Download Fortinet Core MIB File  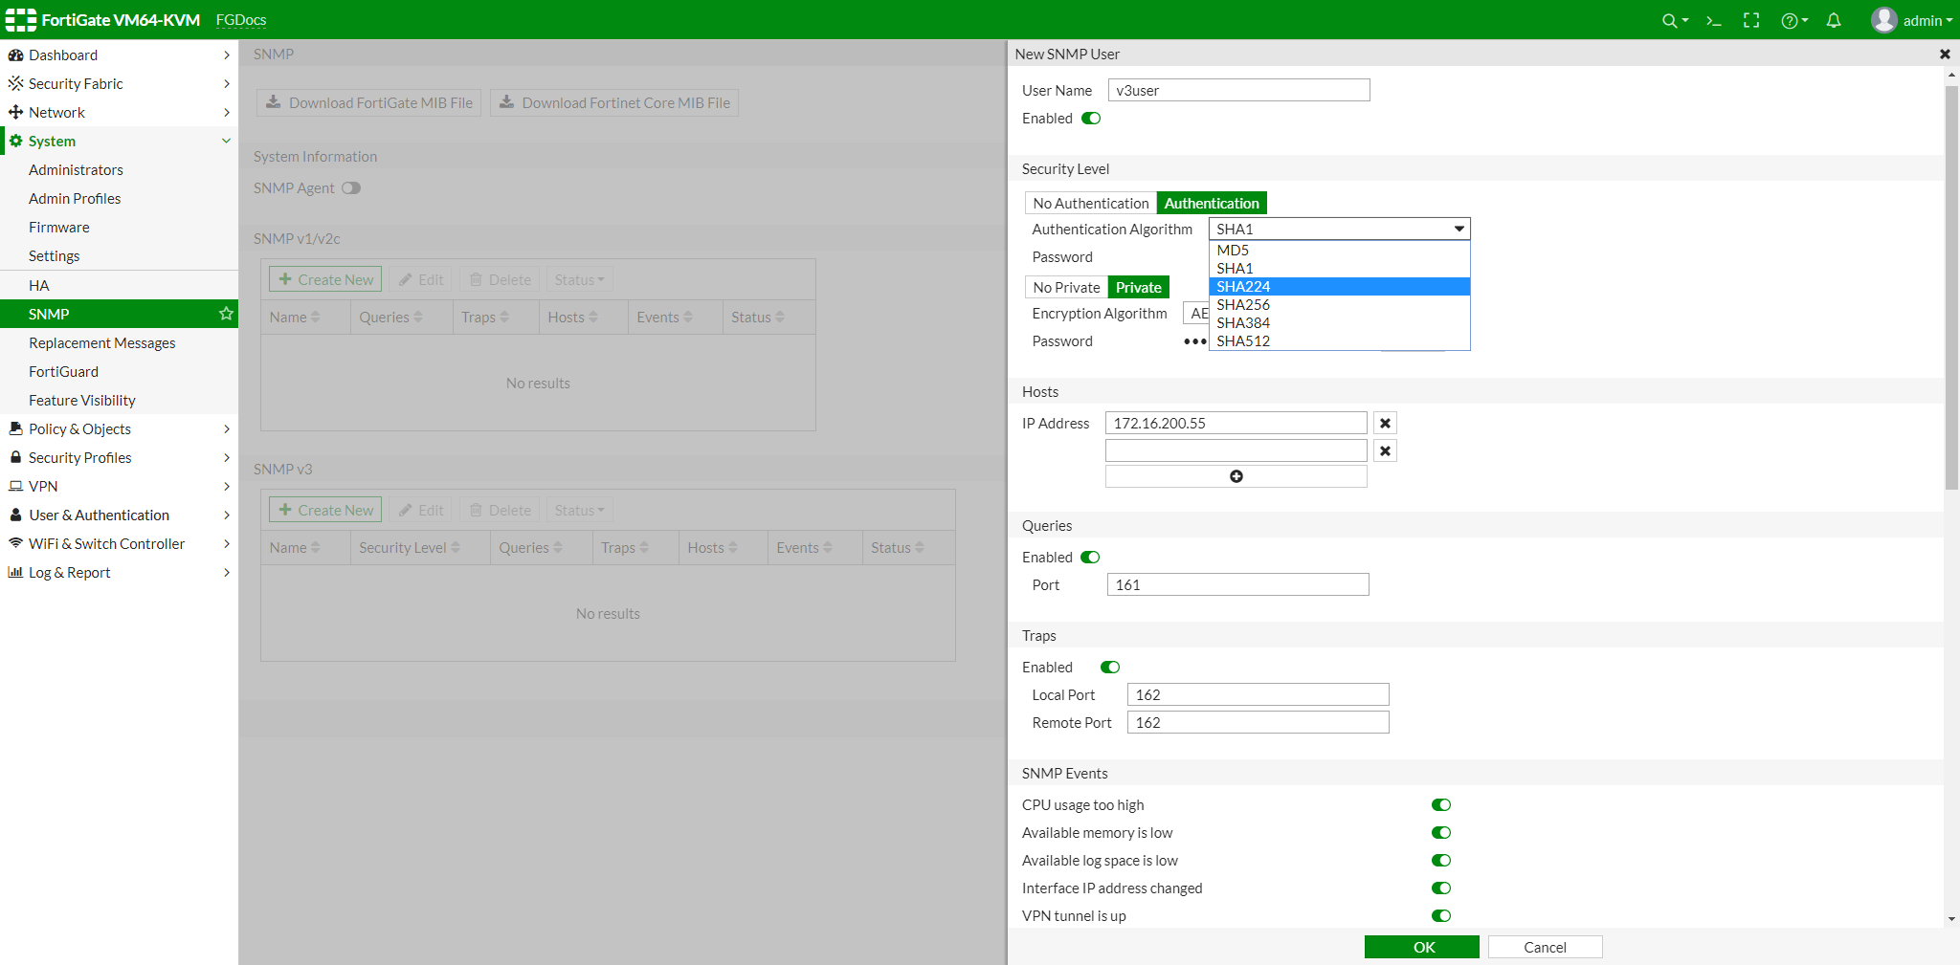coord(614,103)
